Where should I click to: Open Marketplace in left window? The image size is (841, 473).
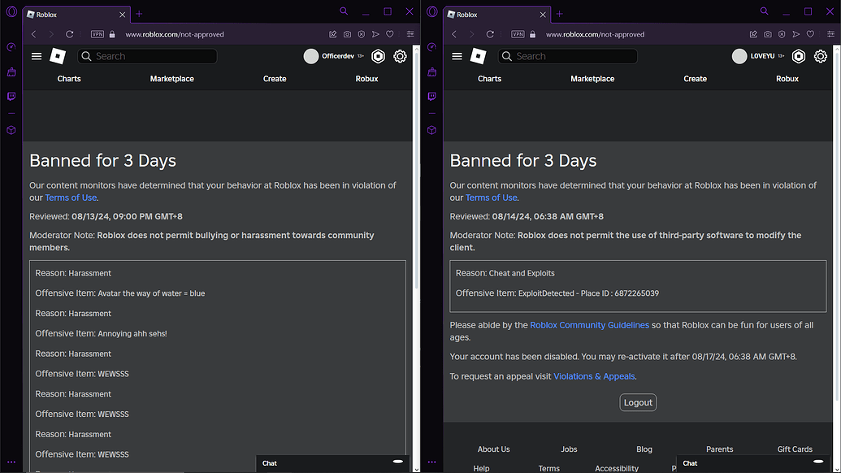pyautogui.click(x=172, y=79)
